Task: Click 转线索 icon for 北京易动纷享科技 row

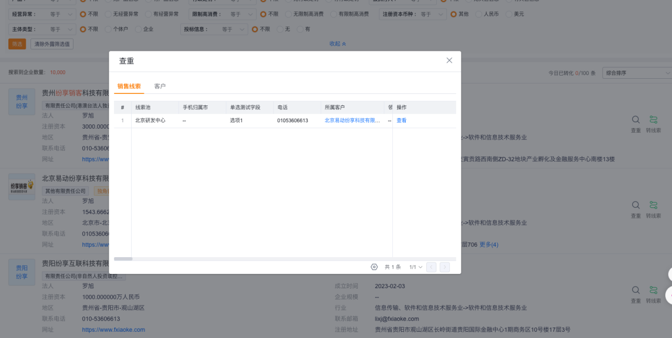Action: 654,205
